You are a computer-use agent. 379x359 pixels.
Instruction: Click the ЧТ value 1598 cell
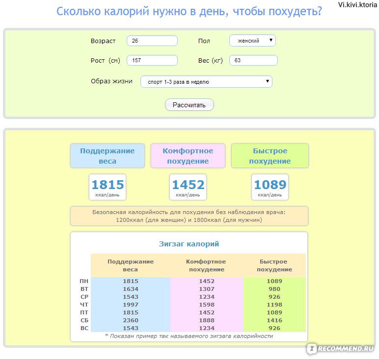207,305
